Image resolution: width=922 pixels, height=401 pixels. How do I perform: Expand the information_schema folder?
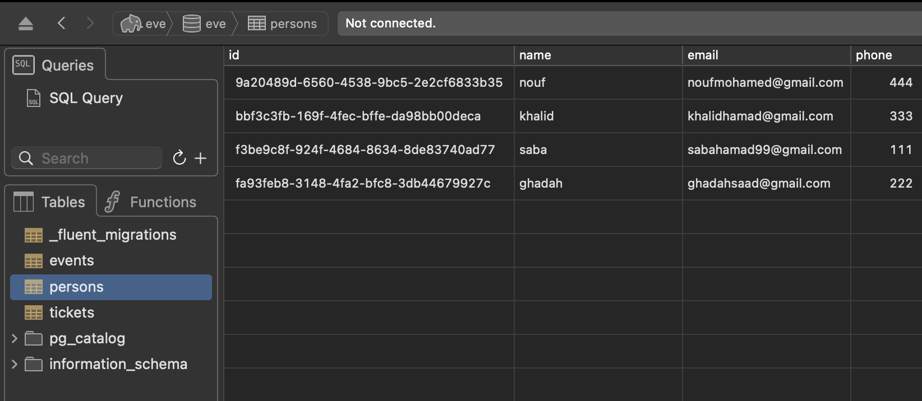point(13,364)
